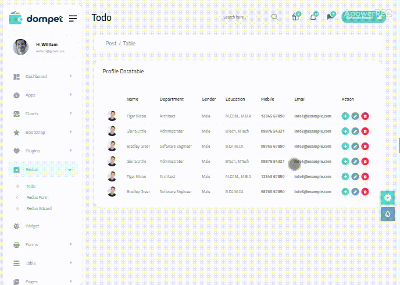Click the mobile number in info3@example.com row
Image resolution: width=400 pixels, height=285 pixels.
point(273,146)
